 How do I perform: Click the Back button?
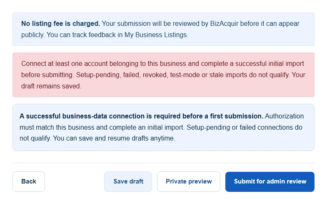29,181
